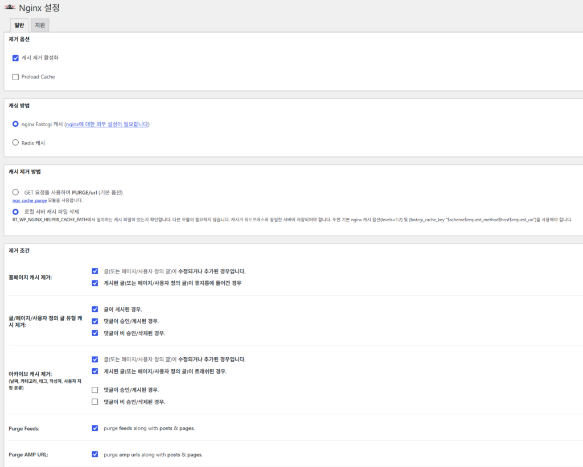Enable the Preload Cache checkbox

(15, 77)
